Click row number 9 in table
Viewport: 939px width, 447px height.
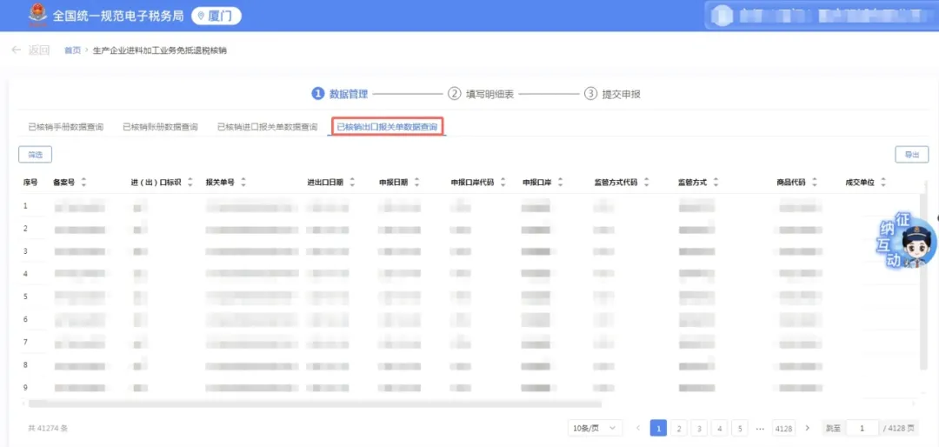coord(26,388)
